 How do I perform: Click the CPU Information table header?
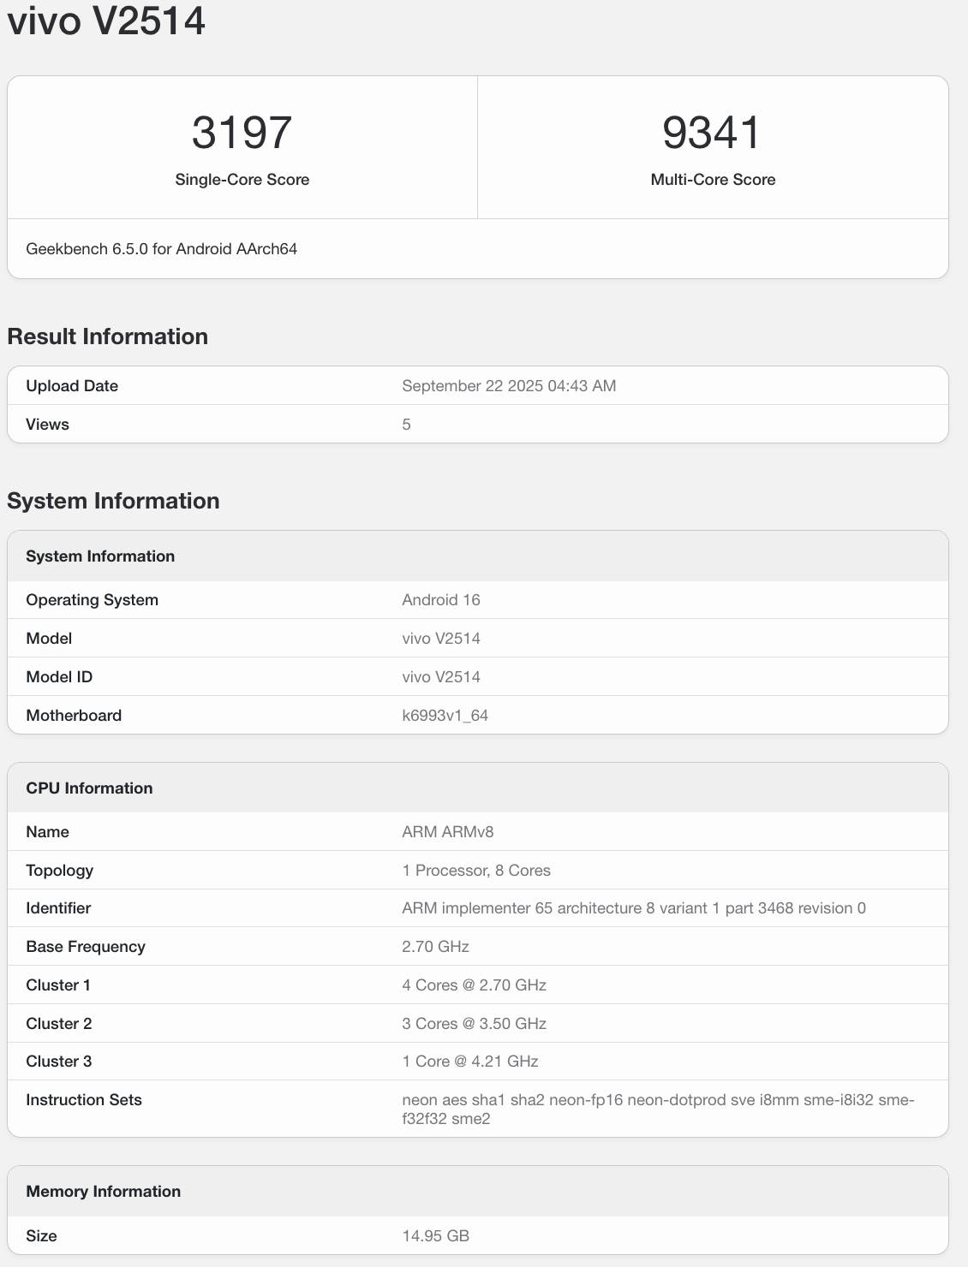point(89,788)
